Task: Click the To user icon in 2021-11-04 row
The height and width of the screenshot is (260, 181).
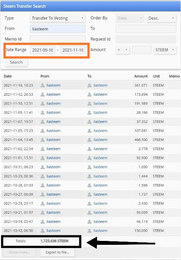Action: click(89, 140)
